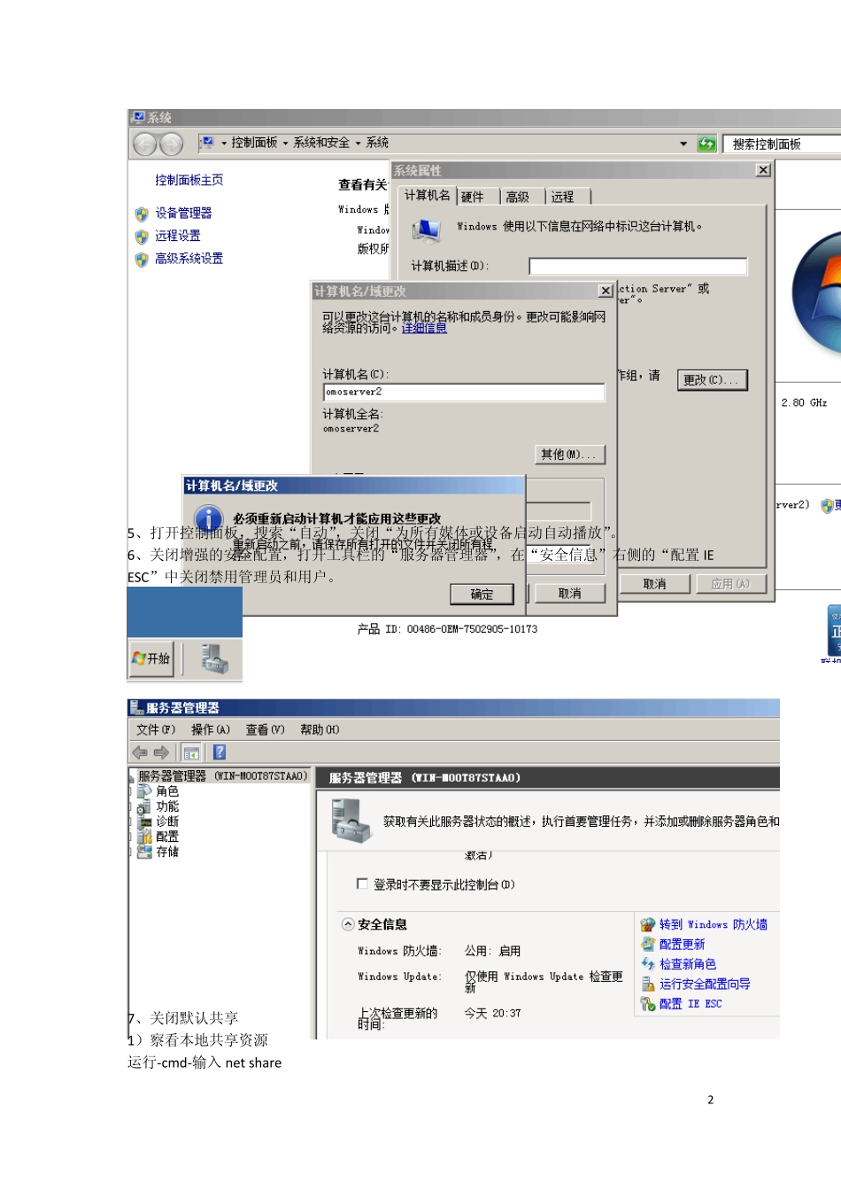Expand the 系统和安全 breadcrumb arrow
Screen dimensions: 841x1191
tap(358, 144)
